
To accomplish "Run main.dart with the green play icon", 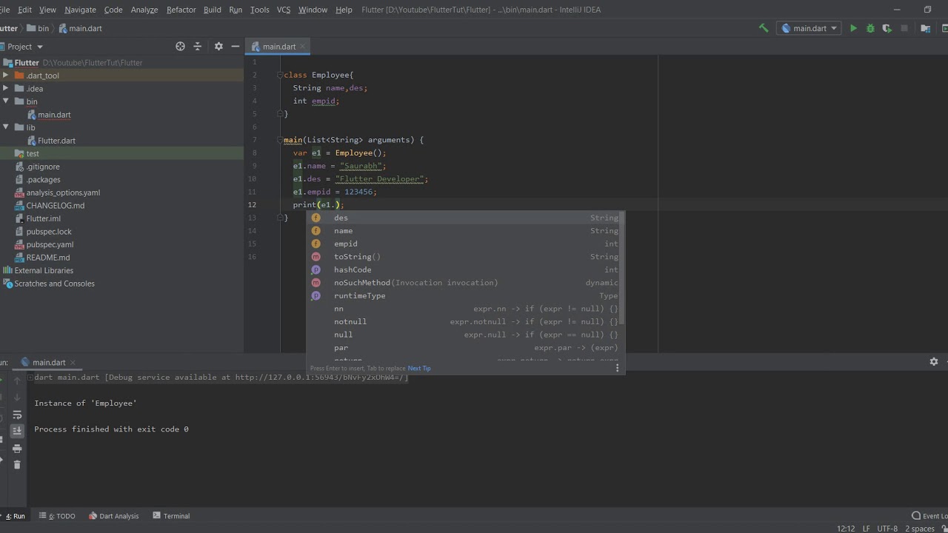I will click(853, 28).
